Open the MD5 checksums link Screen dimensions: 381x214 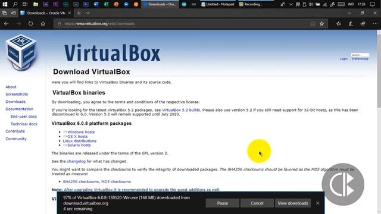pos(116,181)
